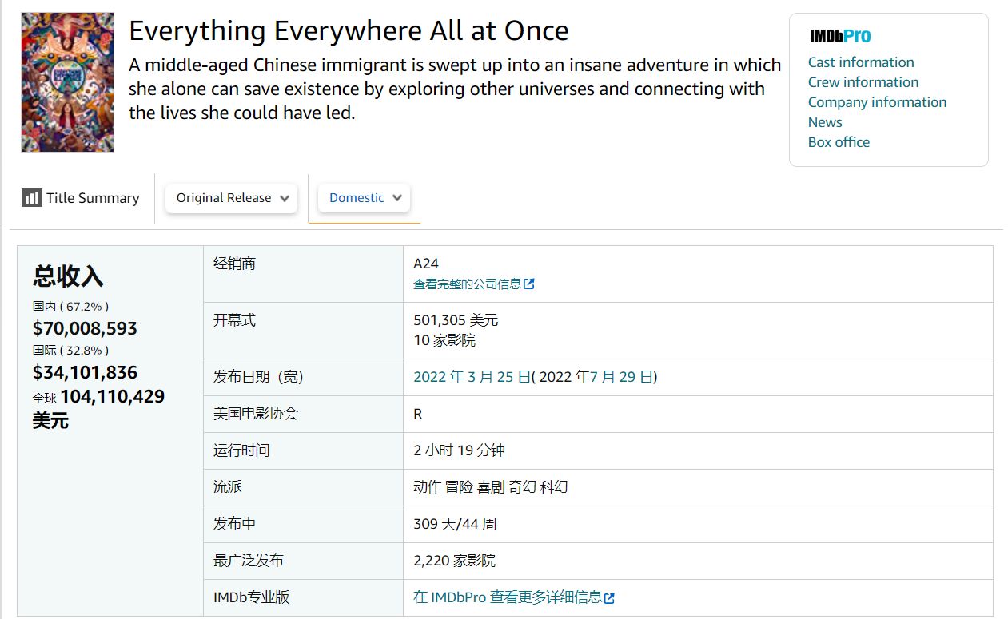Click the 2022 年 3 月 25 日 release date link
Image resolution: width=1008 pixels, height=619 pixels.
pos(472,377)
